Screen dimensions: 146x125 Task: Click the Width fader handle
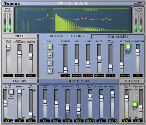tap(88, 64)
